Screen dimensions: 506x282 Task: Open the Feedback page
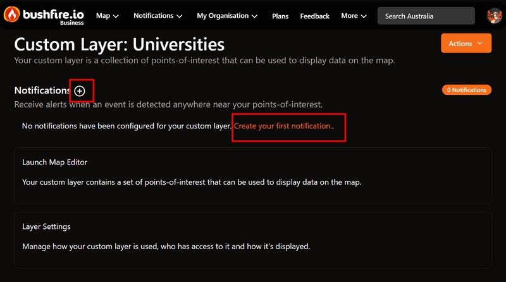[314, 16]
